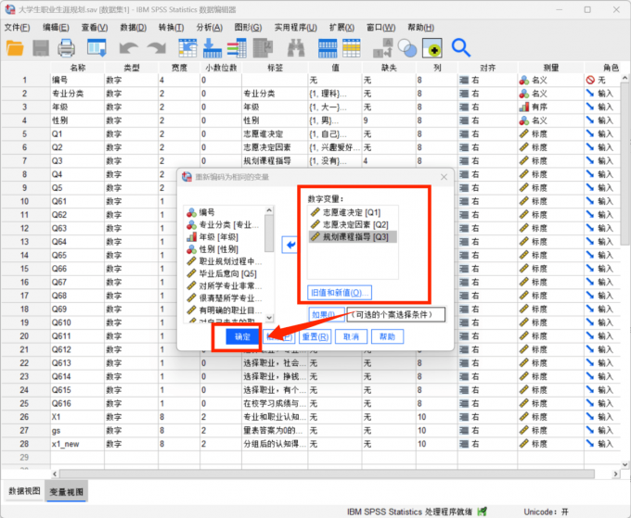Click the Run descriptive statistics icon
Viewport: 631px width, 518px height.
point(264,48)
